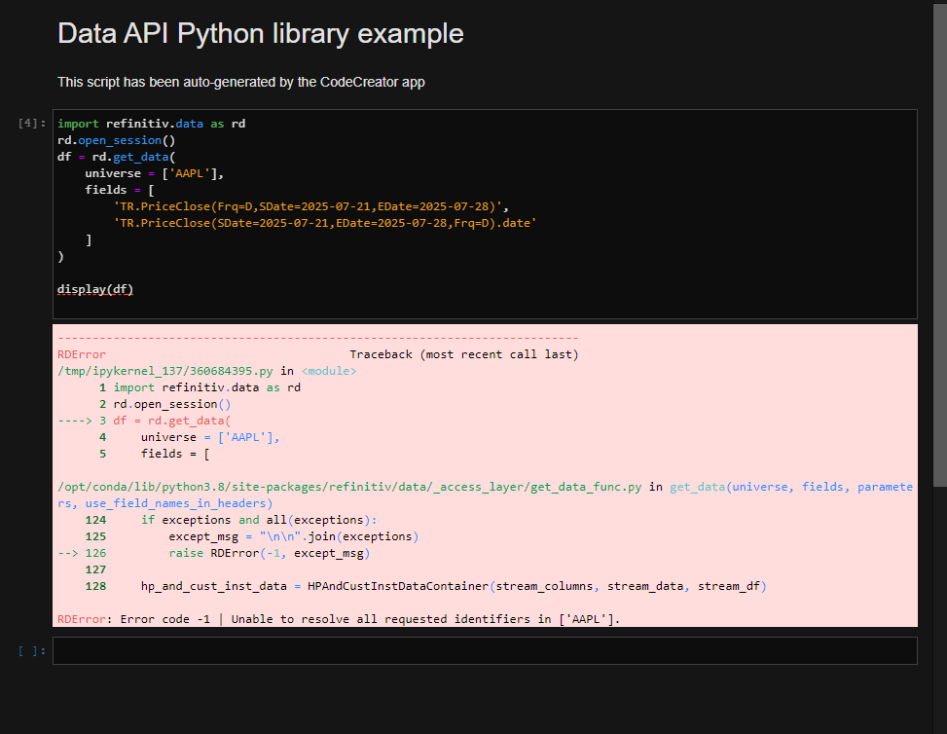947x734 pixels.
Task: Click the 'import refinitiv.data as rd' code line
Action: coord(151,124)
